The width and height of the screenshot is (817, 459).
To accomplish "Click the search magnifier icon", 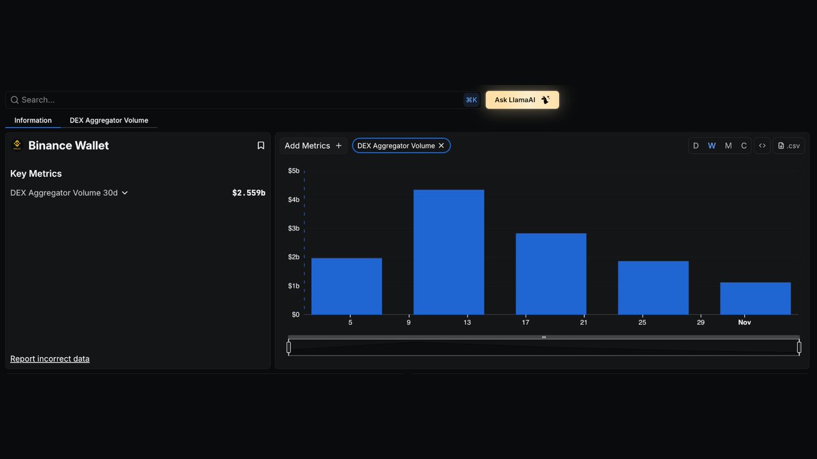I will (x=14, y=100).
